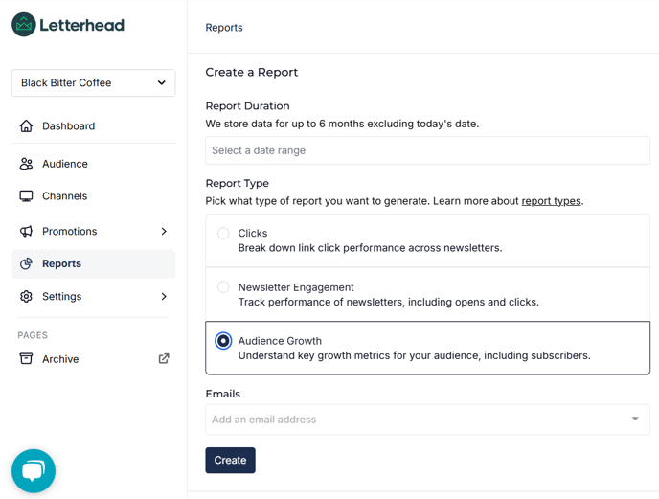Open the chat support bubble

[34, 471]
